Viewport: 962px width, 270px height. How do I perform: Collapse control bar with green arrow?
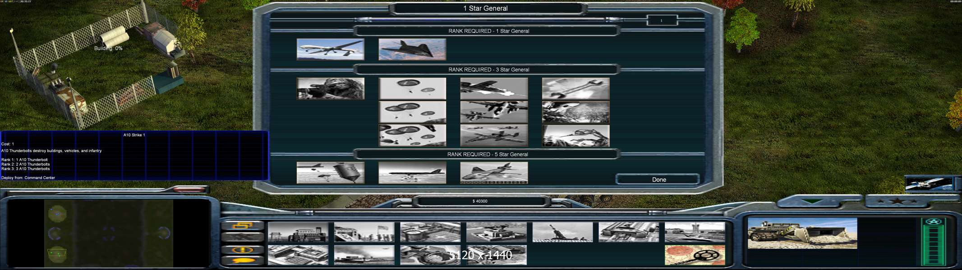[812, 201]
